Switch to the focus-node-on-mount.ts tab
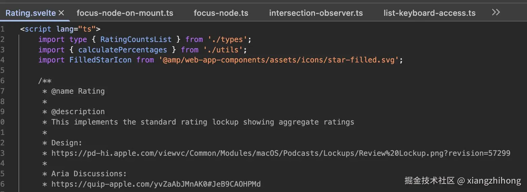Image resolution: width=527 pixels, height=192 pixels. [x=125, y=13]
